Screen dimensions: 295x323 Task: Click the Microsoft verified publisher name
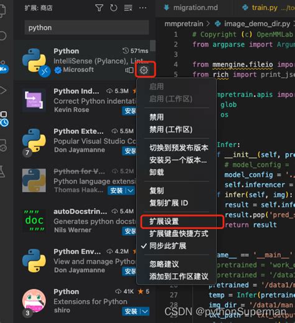click(78, 70)
